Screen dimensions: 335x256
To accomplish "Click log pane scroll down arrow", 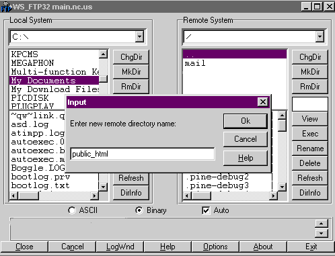I will [x=321, y=233].
